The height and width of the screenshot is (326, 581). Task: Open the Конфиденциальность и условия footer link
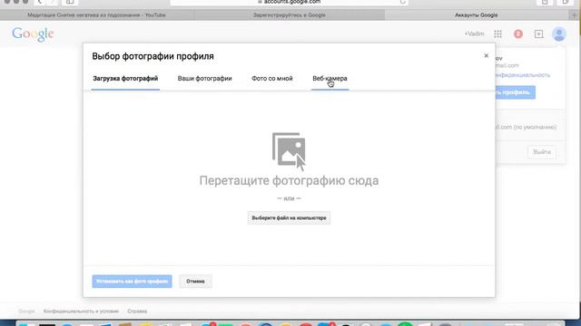pos(81,312)
